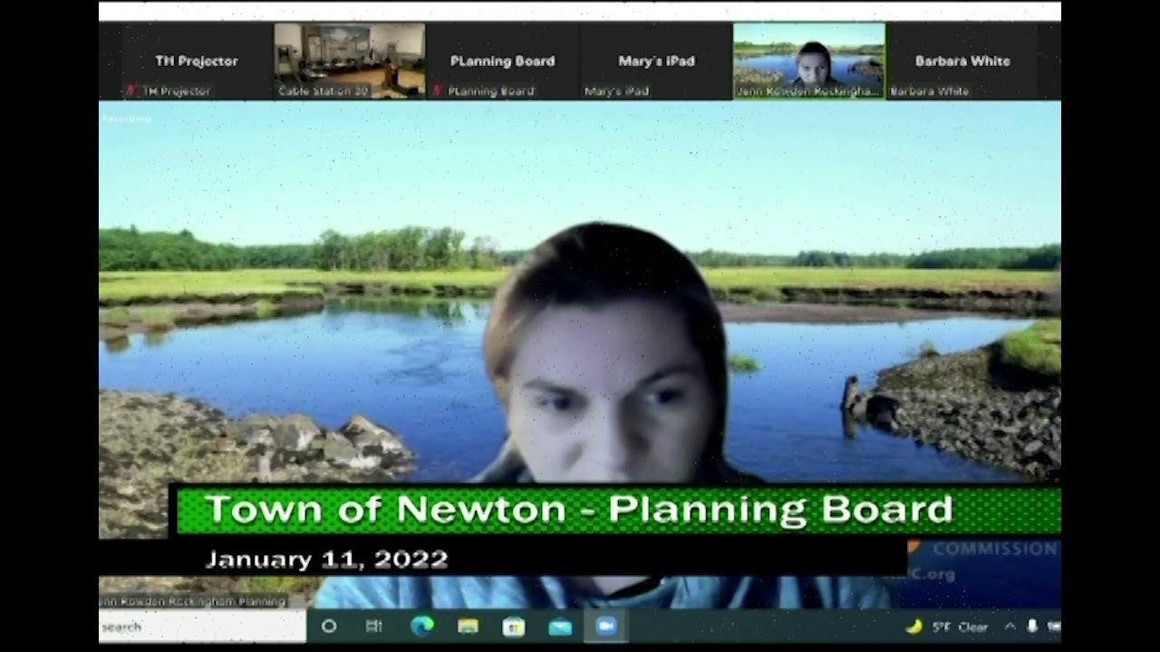Select TH Projector participant tile
Viewport: 1160px width, 652px height.
tap(197, 62)
